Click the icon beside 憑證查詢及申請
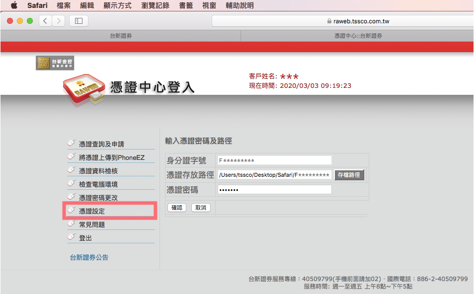Image resolution: width=474 pixels, height=294 pixels. [x=72, y=143]
